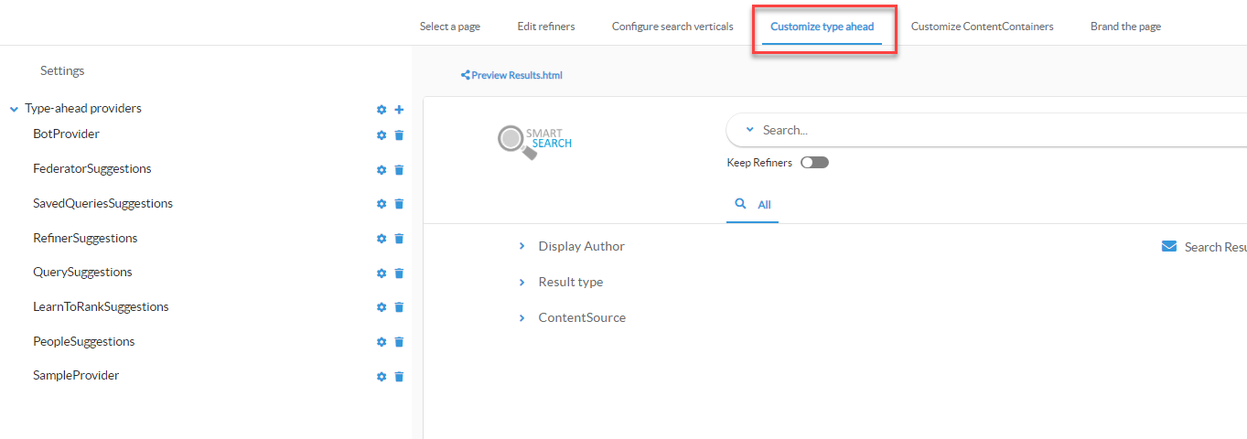The width and height of the screenshot is (1247, 439).
Task: Click the gear icon for PeopleSuggestions
Action: (x=382, y=342)
